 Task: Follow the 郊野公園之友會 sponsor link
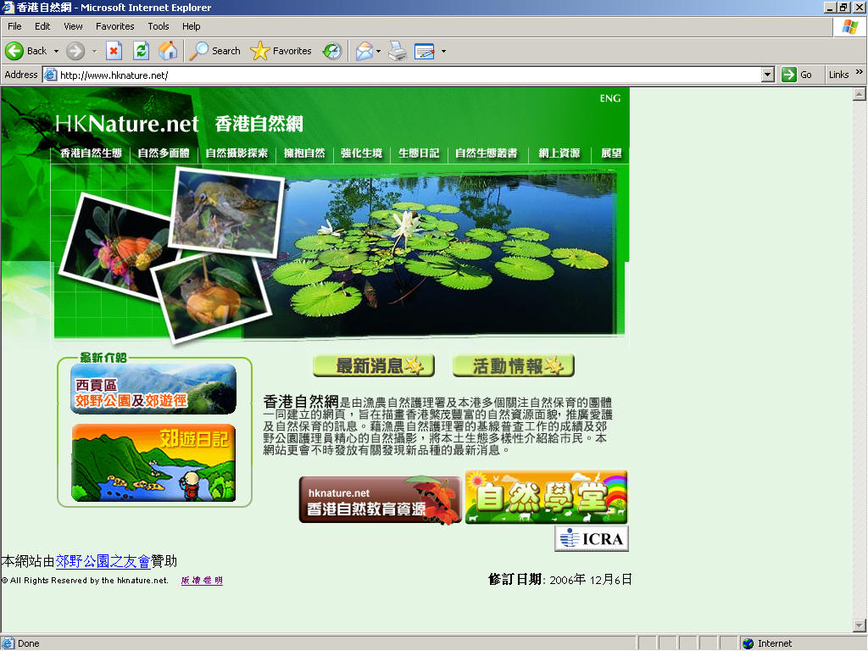pyautogui.click(x=103, y=561)
